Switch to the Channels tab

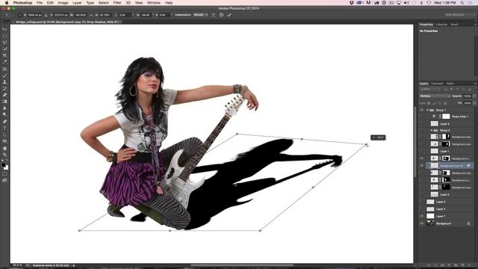coord(437,84)
